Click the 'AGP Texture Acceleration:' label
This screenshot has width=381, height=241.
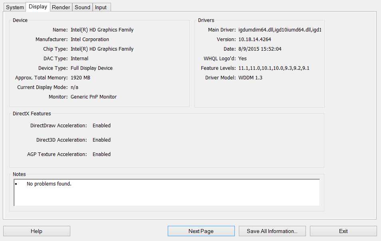coord(57,154)
